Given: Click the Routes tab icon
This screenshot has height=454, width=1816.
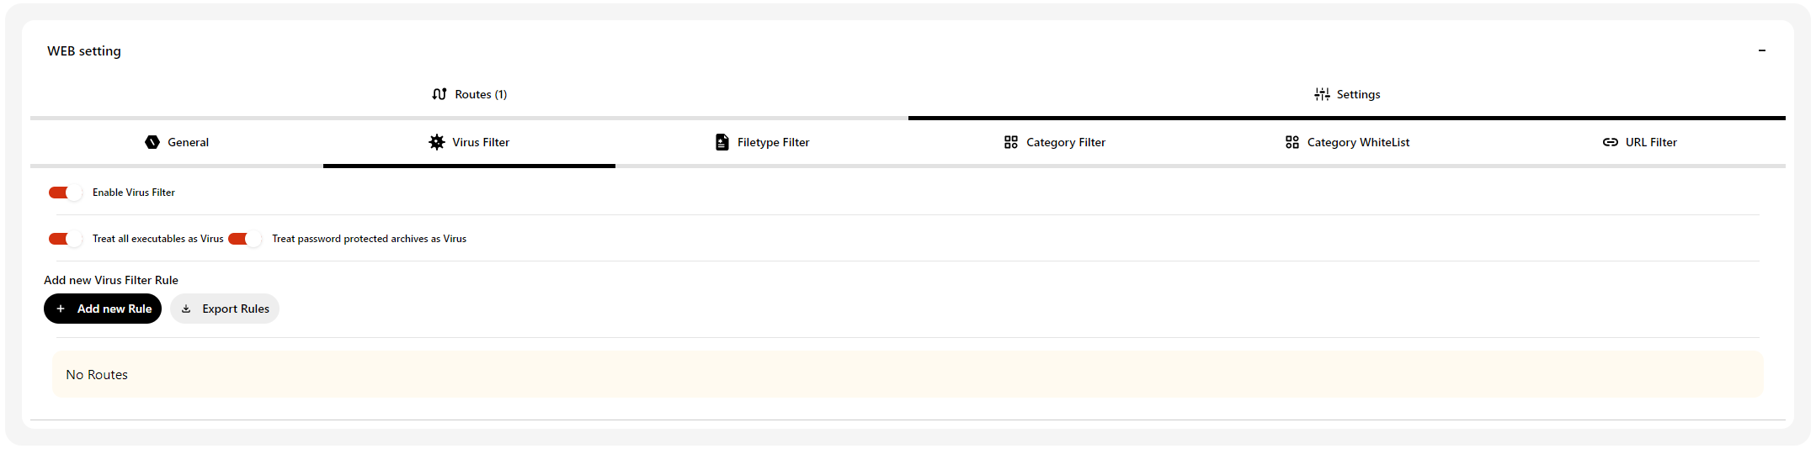Looking at the screenshot, I should tap(439, 94).
